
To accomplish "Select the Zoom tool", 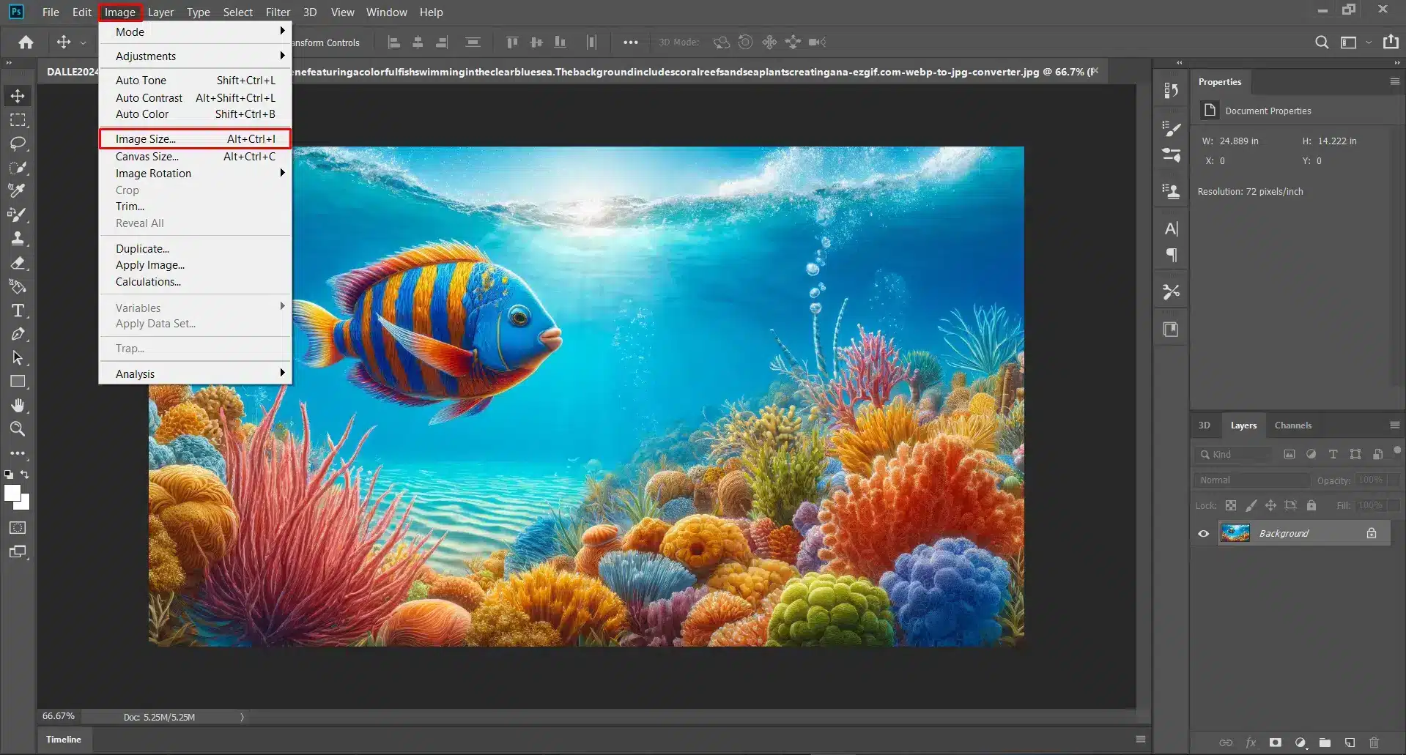I will point(18,429).
